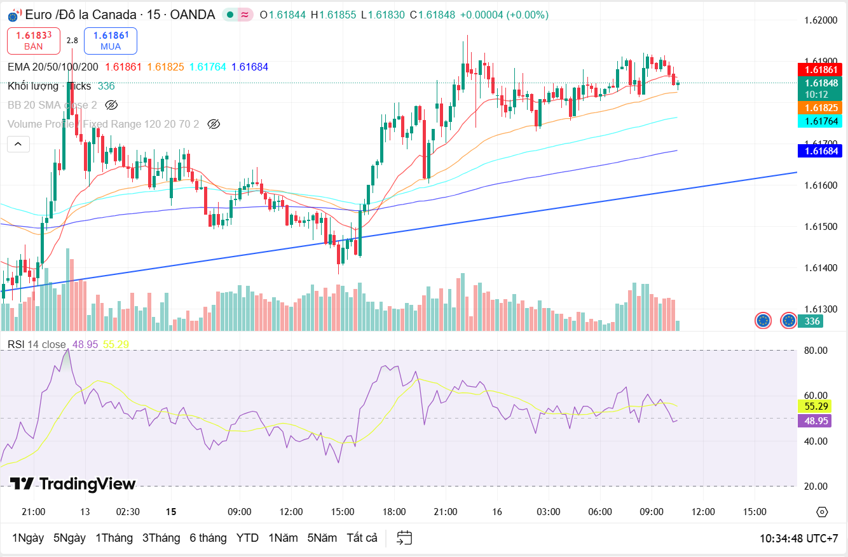Select the 1Tháng time range
848x557 pixels.
pos(114,538)
